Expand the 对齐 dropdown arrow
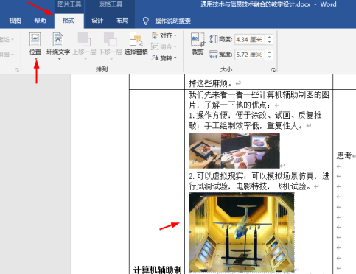356x274 pixels. (x=175, y=35)
